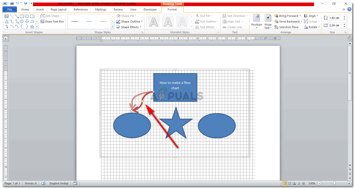Toggle the ruler view button
This screenshot has height=189, width=355.
pos(350,39)
